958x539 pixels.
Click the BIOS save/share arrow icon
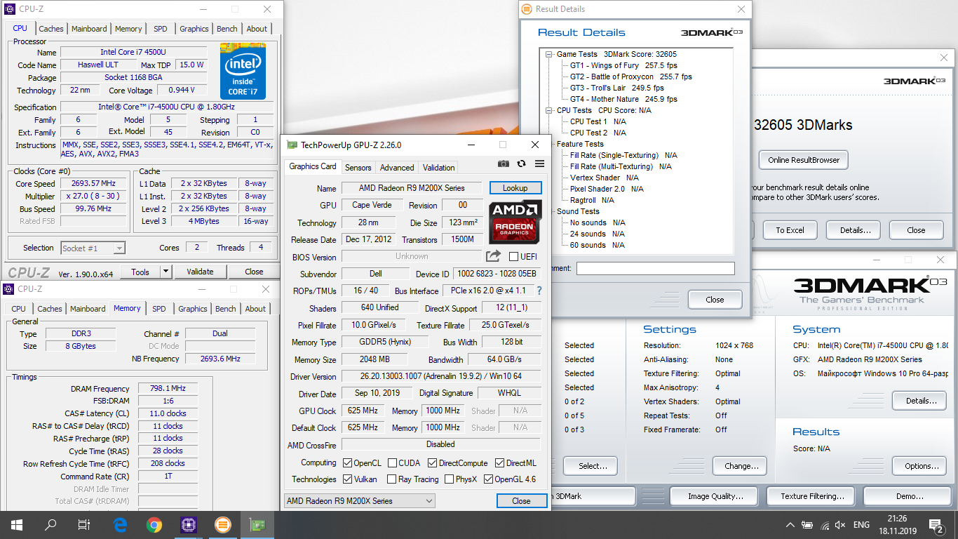click(x=493, y=256)
